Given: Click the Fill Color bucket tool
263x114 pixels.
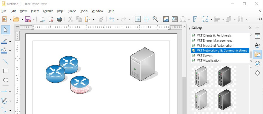Looking at the screenshot, I should coord(4,50).
